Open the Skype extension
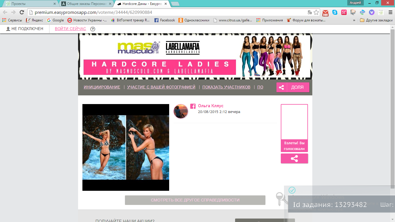 pos(335,12)
